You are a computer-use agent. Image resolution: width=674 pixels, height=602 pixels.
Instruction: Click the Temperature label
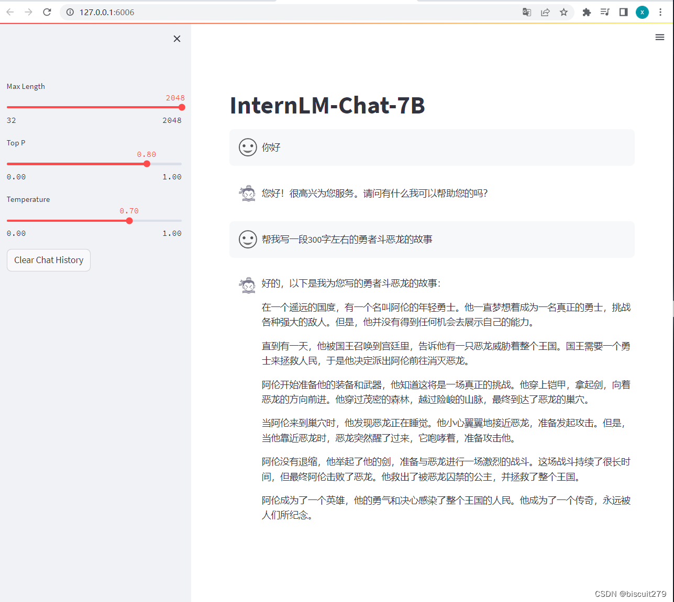coord(28,199)
